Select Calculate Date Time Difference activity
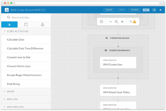 [x=26, y=49]
